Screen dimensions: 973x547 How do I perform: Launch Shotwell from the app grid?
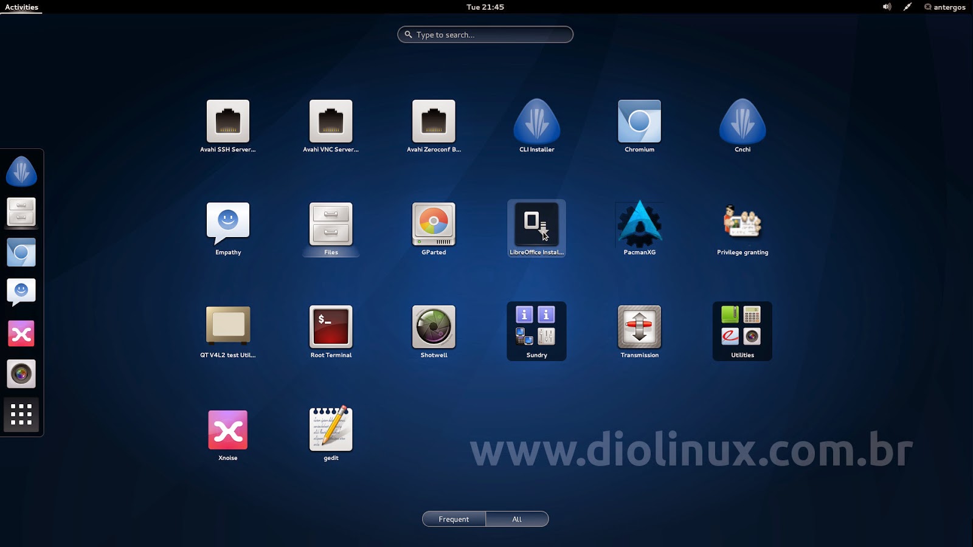coord(434,332)
